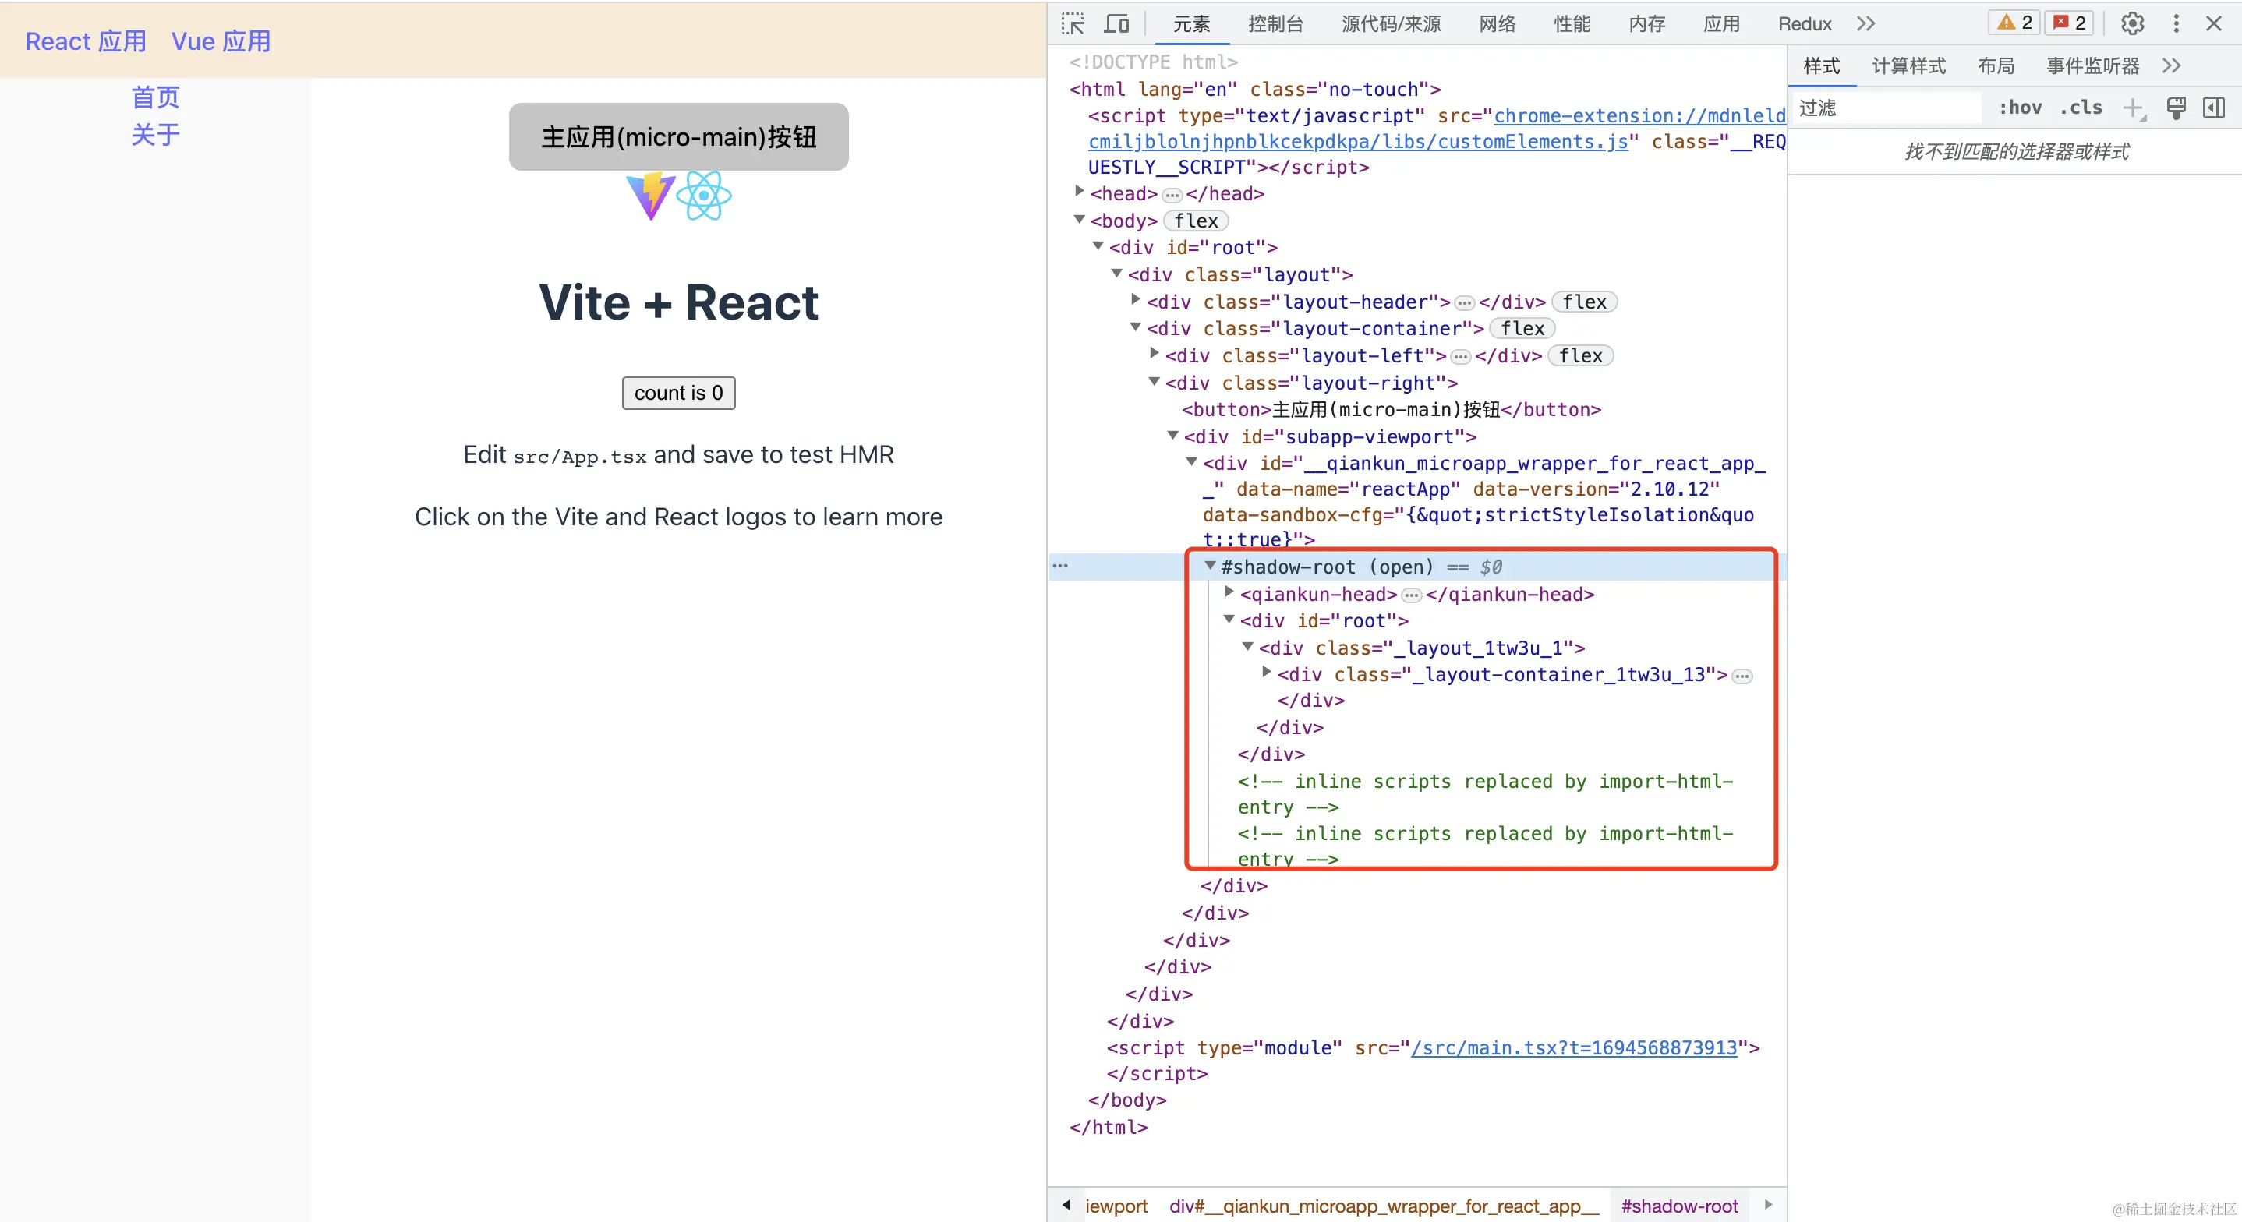Go to the 首页 link
Image resolution: width=2242 pixels, height=1222 pixels.
point(156,97)
